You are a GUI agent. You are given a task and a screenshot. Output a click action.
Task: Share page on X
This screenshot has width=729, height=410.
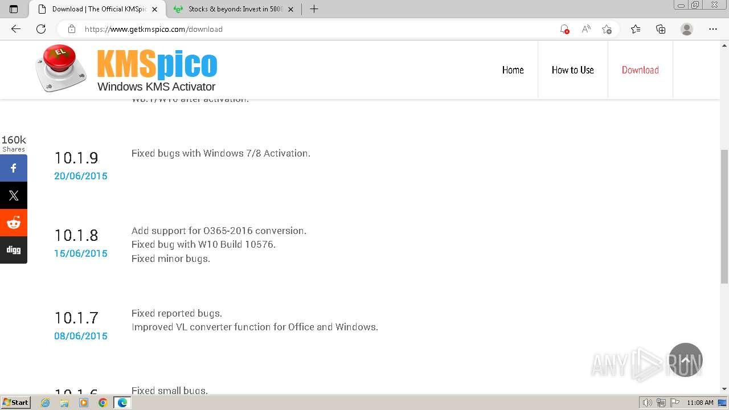(14, 195)
